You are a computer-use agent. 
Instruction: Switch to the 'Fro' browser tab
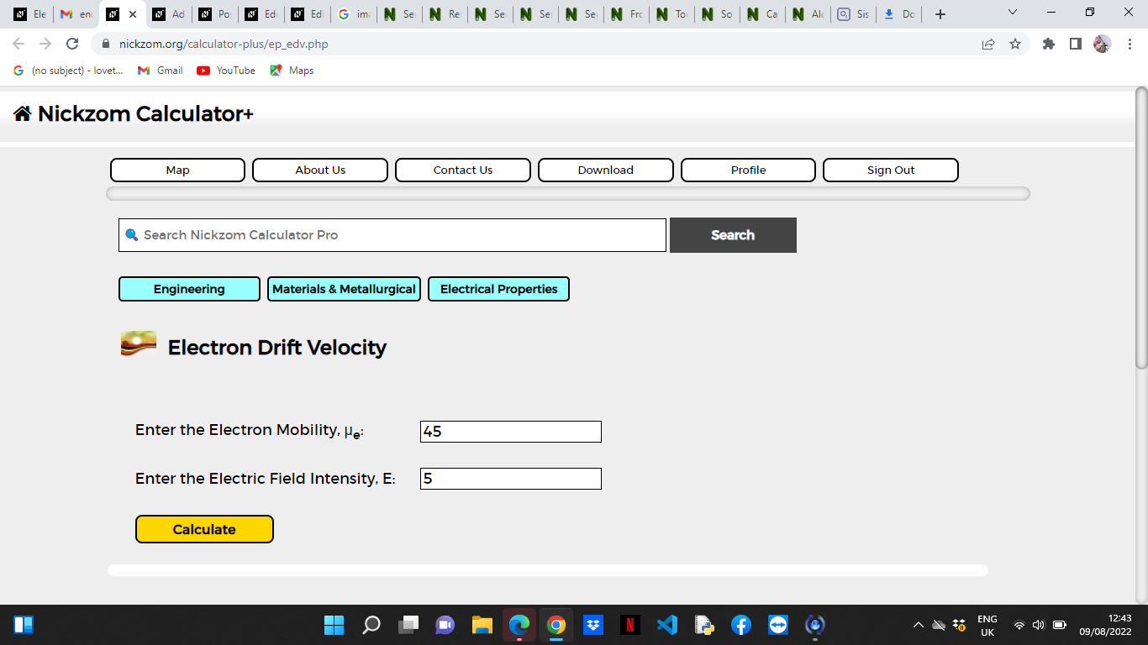click(x=626, y=14)
